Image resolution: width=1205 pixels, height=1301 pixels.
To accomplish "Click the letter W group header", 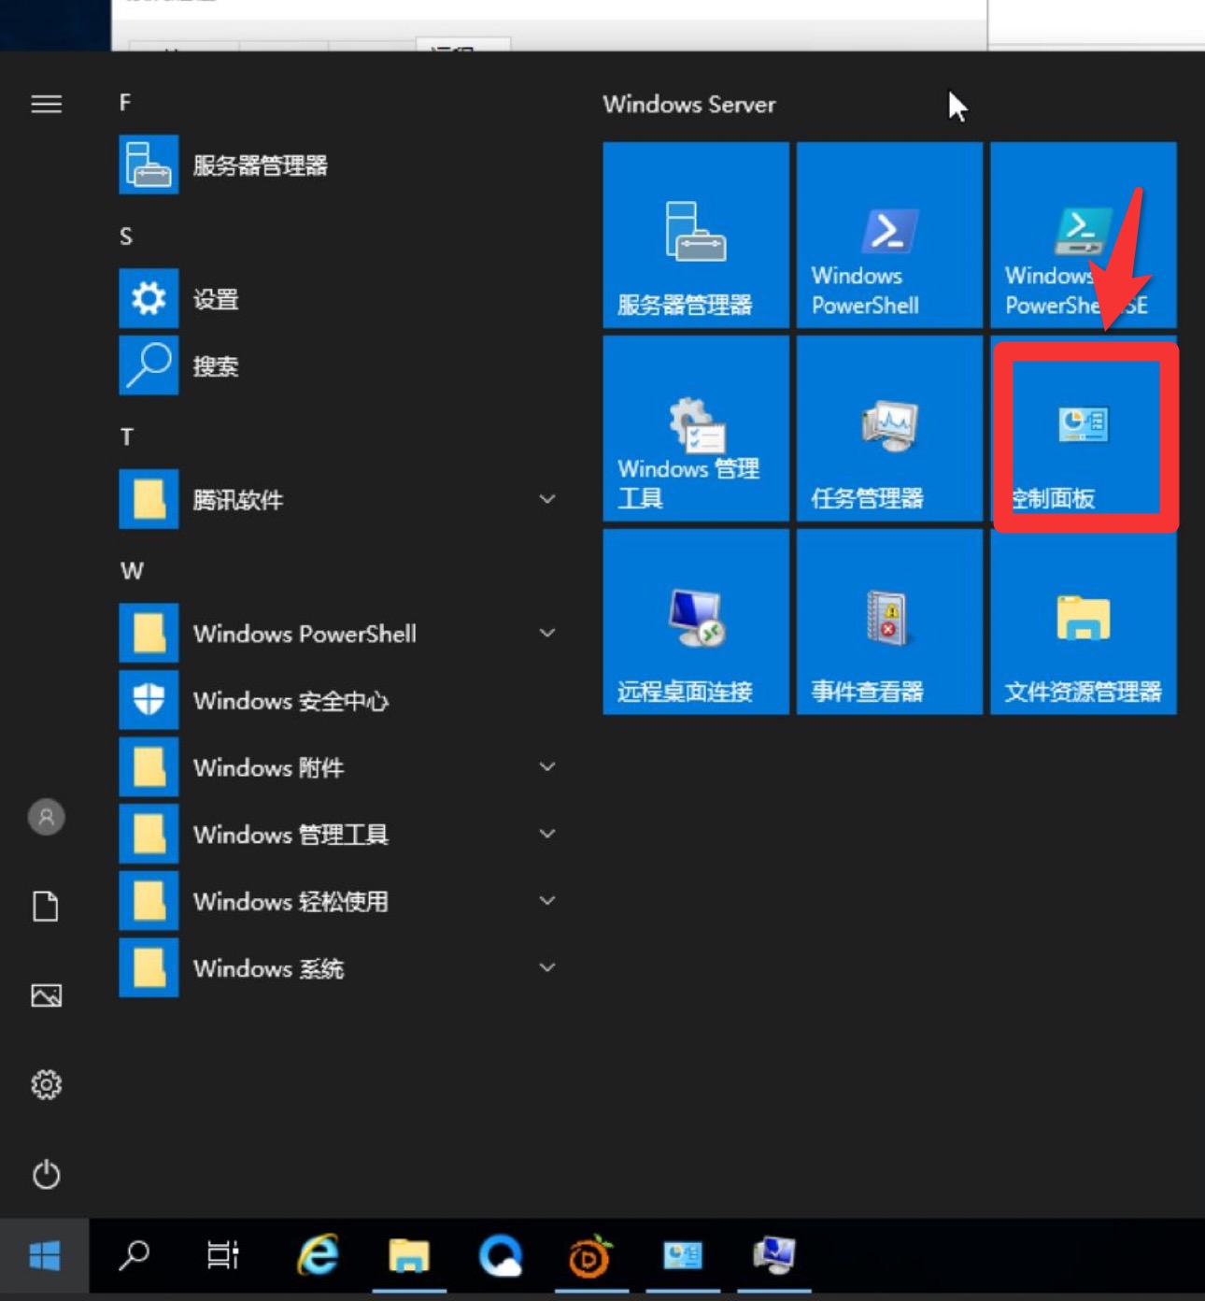I will [x=132, y=570].
